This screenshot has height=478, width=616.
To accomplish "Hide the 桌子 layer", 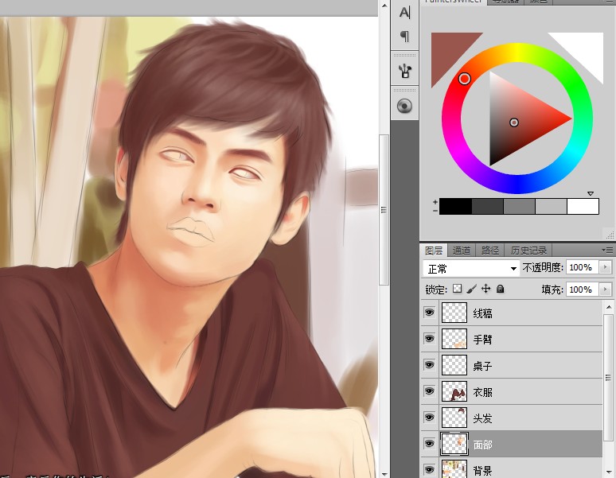I will click(430, 365).
